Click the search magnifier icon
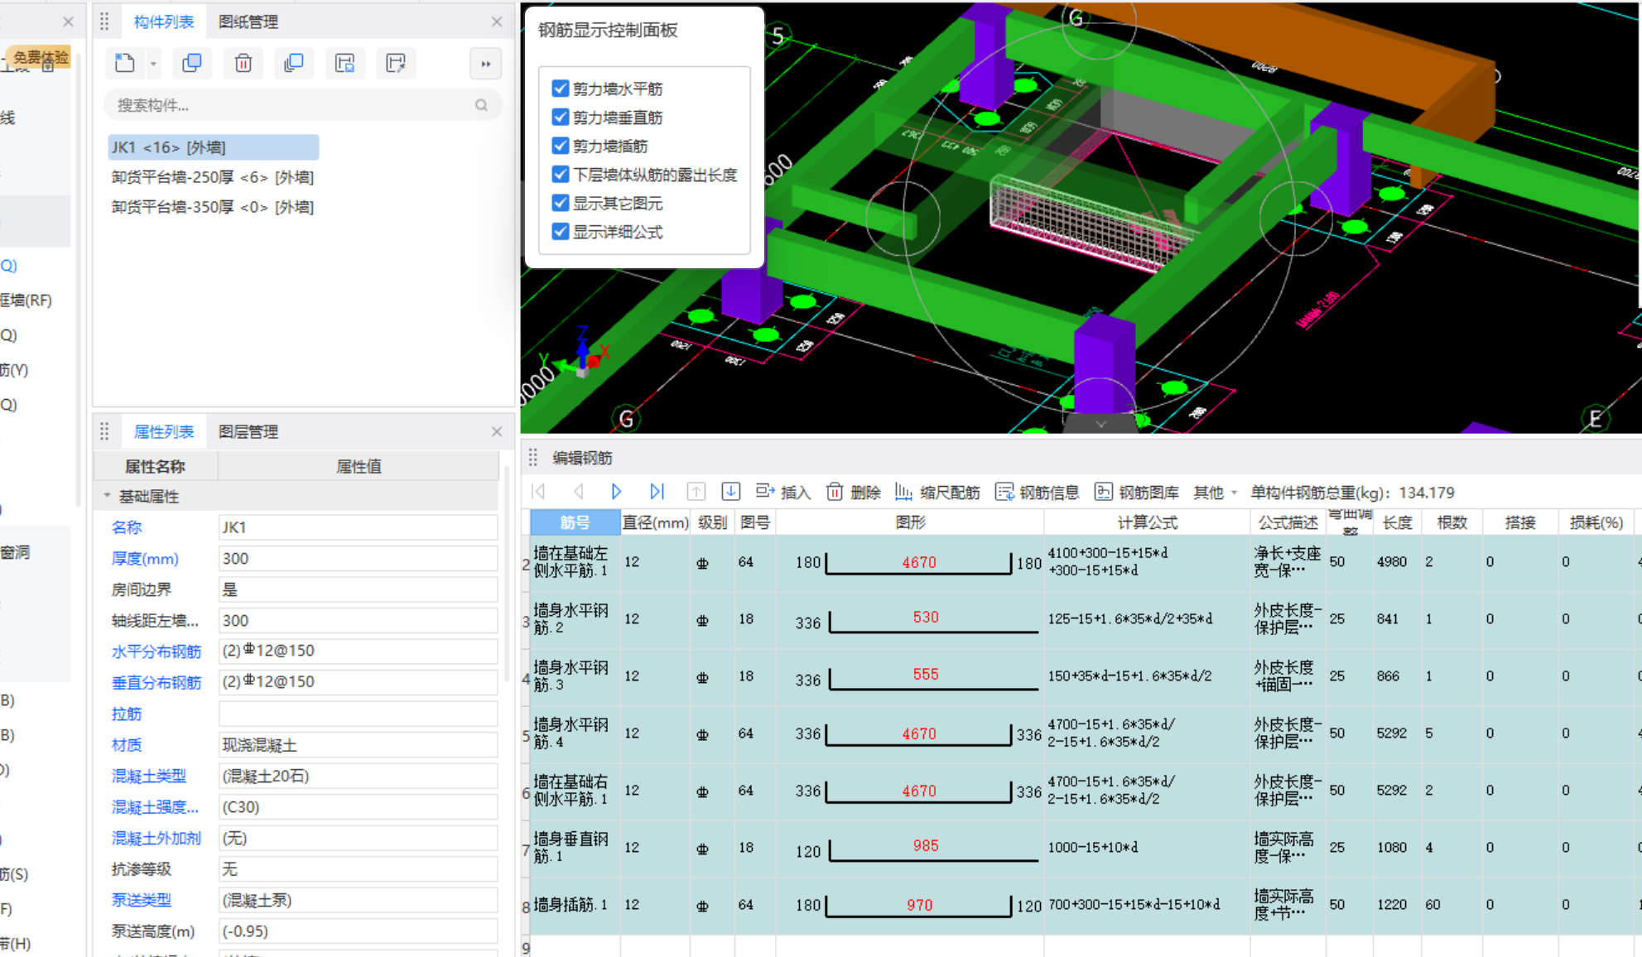 click(x=481, y=105)
